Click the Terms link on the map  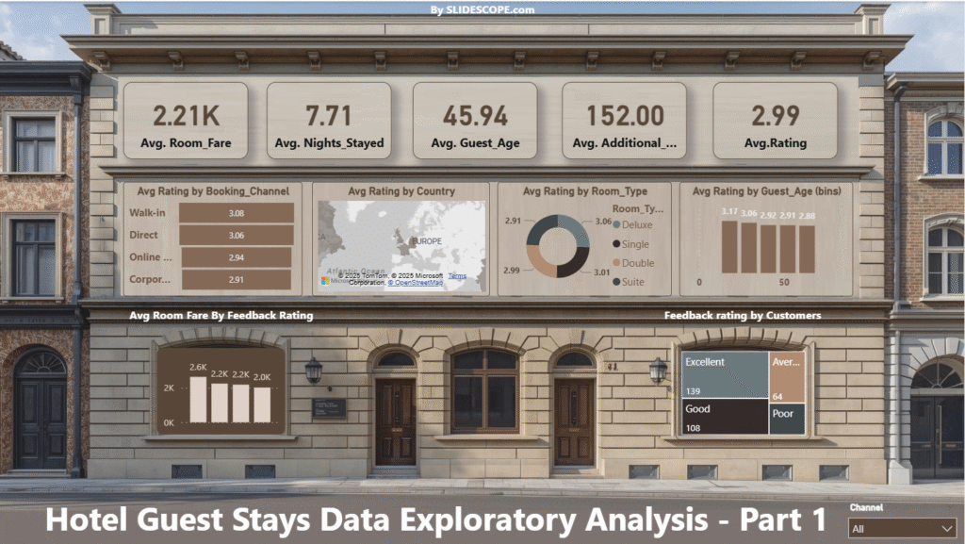pyautogui.click(x=457, y=275)
